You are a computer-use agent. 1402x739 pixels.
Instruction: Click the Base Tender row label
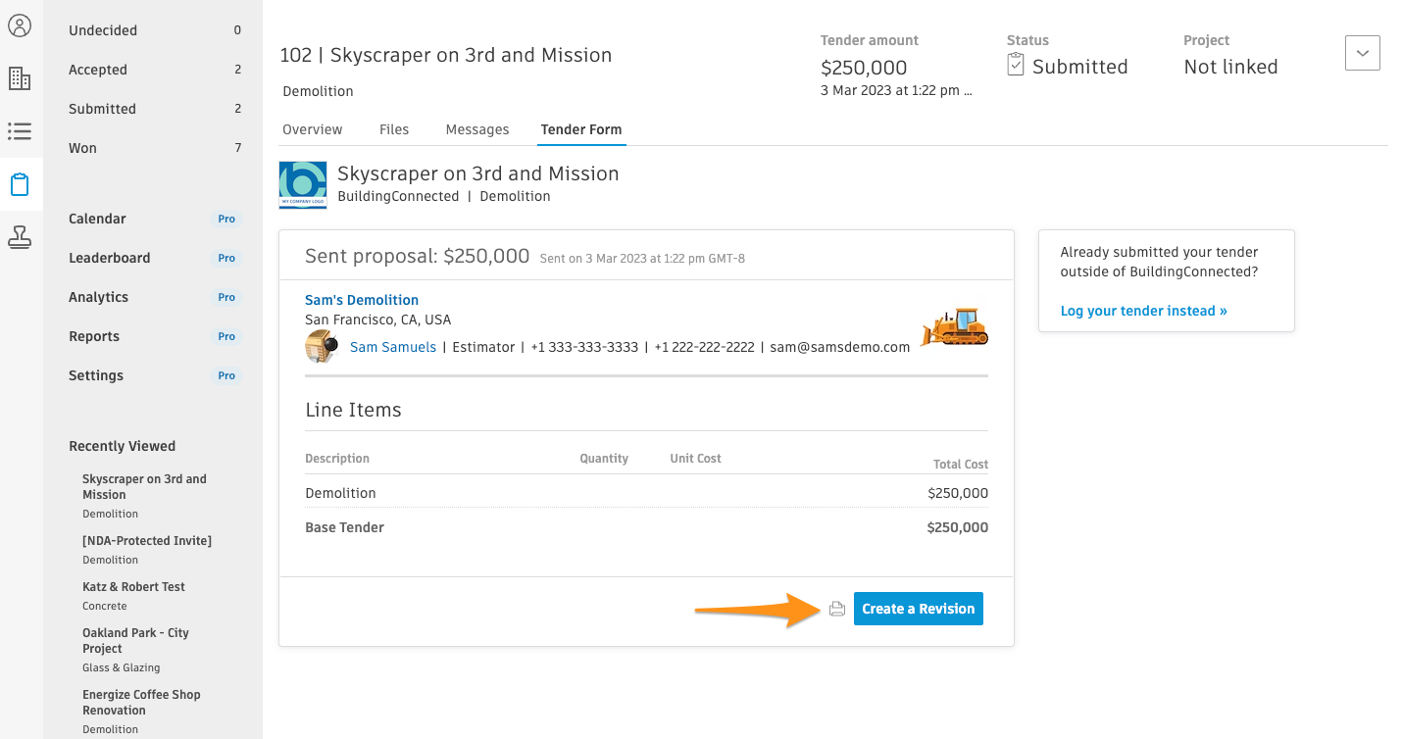(344, 527)
